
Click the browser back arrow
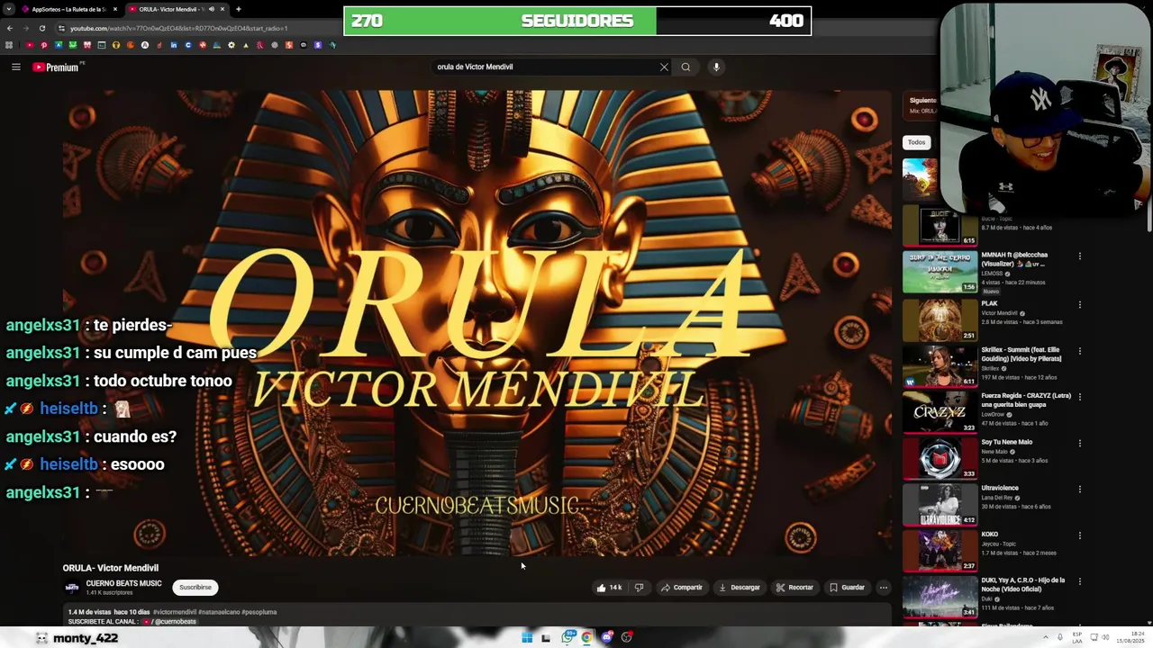point(10,28)
